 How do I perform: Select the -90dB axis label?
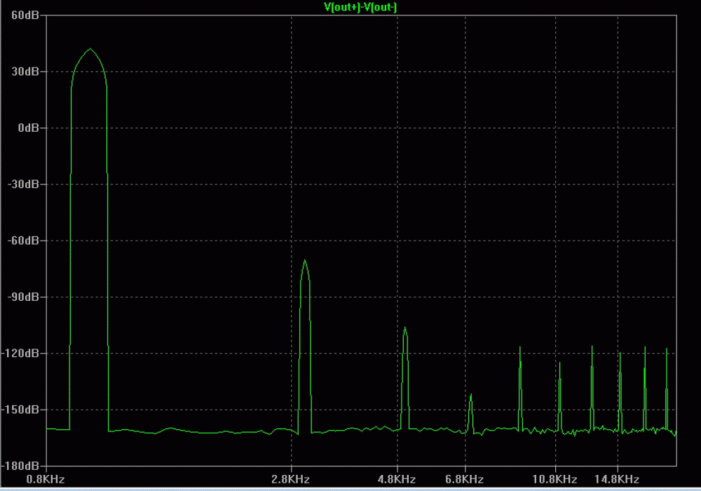pyautogui.click(x=23, y=297)
